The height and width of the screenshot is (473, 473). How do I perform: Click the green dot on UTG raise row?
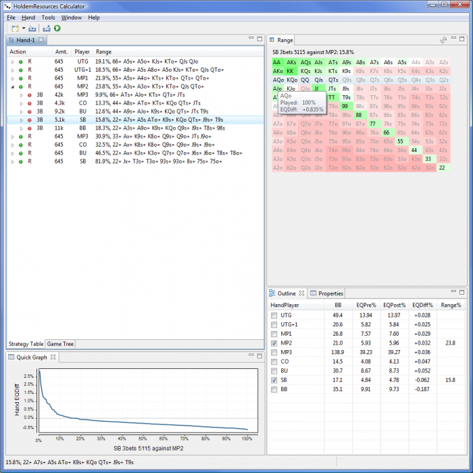pos(20,61)
